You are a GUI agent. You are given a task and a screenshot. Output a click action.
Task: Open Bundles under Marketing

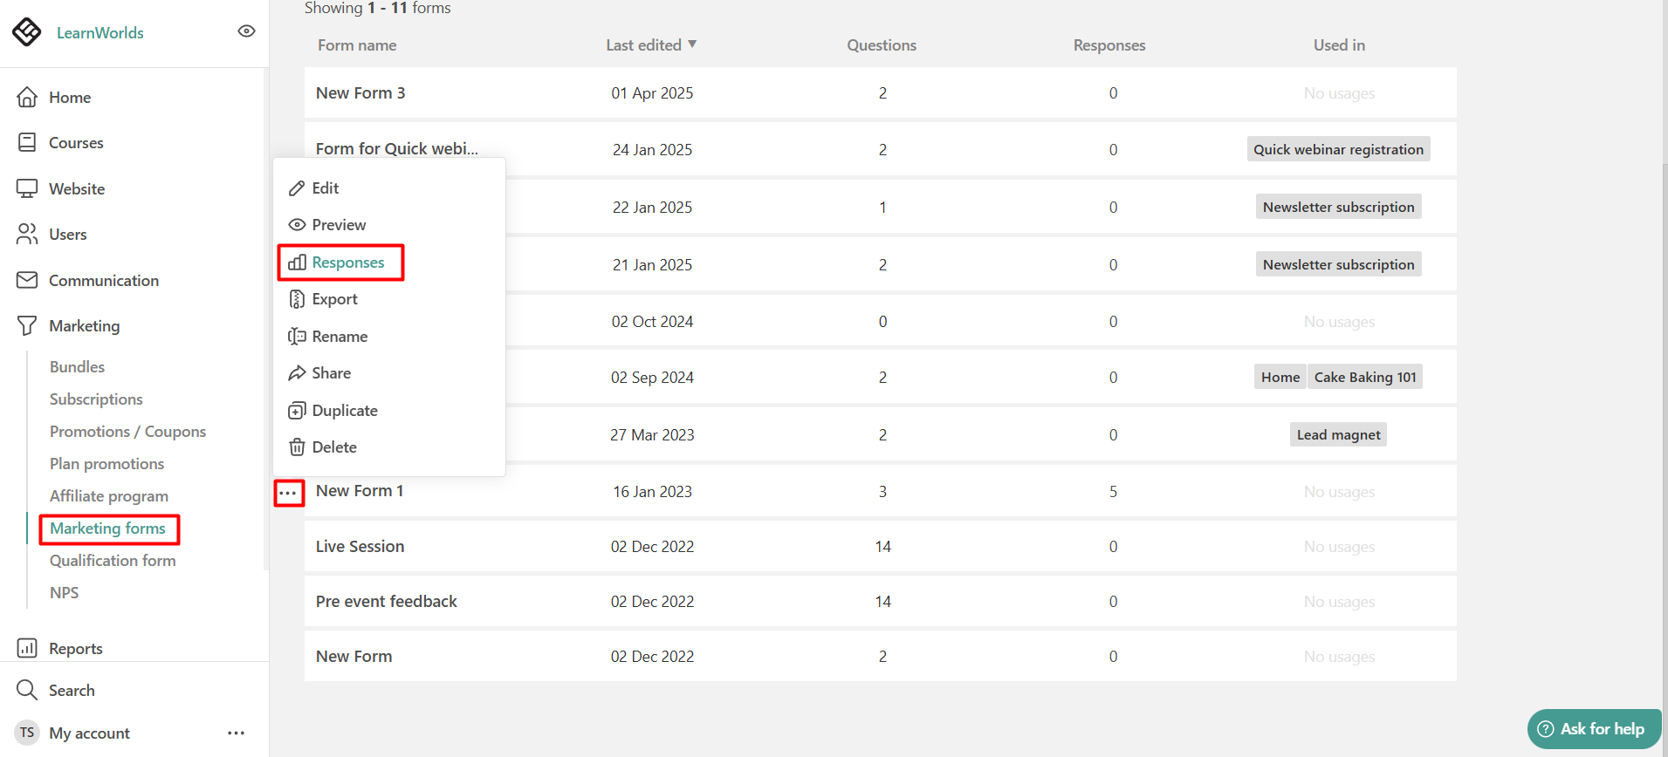(x=77, y=367)
